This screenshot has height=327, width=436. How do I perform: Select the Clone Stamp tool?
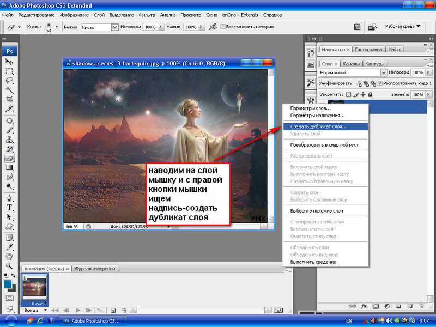(x=9, y=138)
